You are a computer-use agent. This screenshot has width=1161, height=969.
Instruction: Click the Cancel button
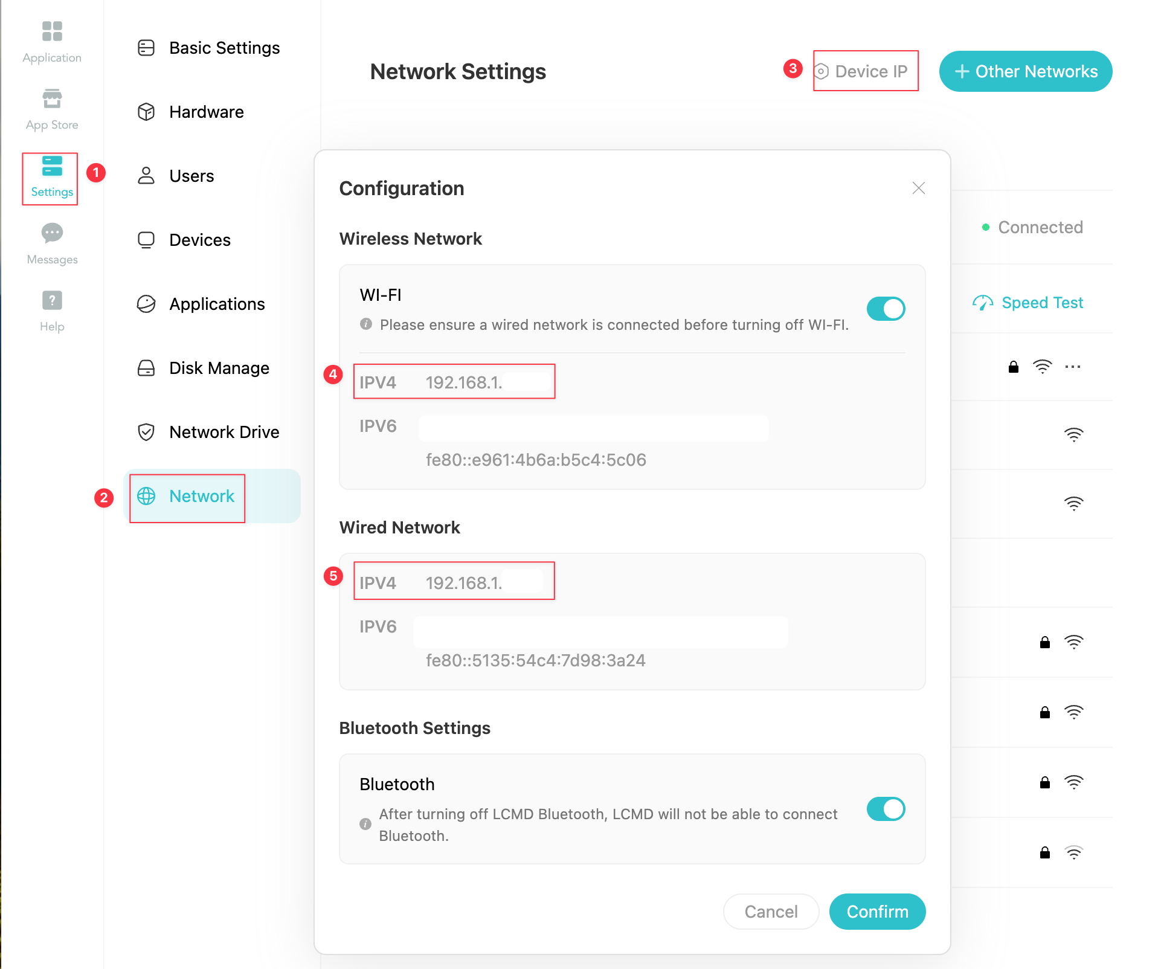[x=771, y=912]
